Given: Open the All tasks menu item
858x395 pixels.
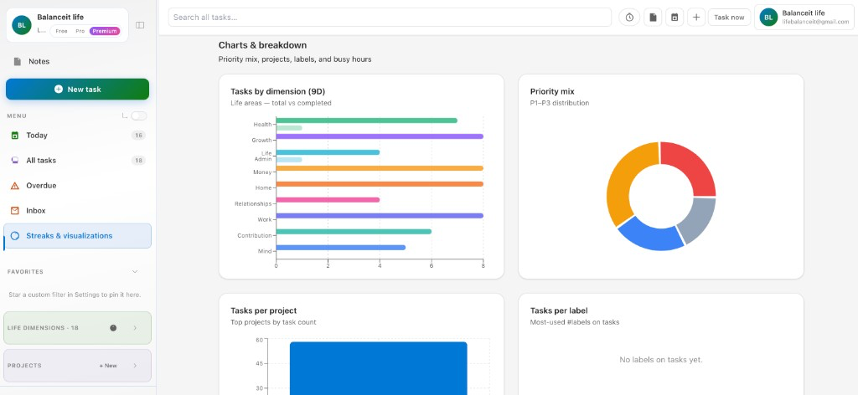Looking at the screenshot, I should pyautogui.click(x=78, y=161).
